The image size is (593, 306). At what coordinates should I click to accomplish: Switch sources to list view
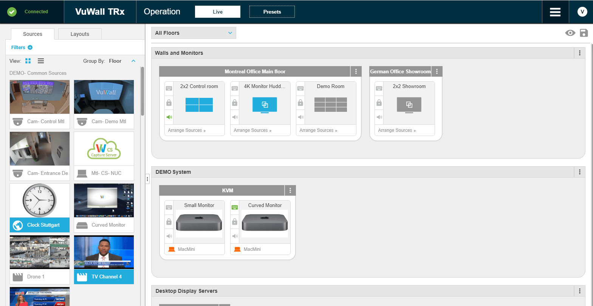(x=41, y=61)
